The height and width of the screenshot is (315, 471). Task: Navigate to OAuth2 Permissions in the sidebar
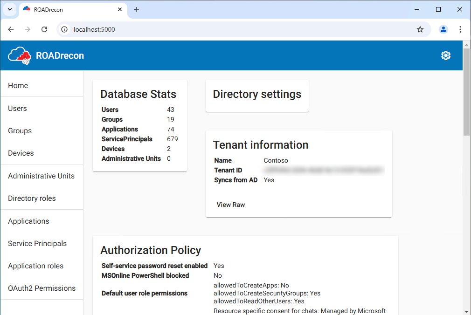(x=42, y=288)
